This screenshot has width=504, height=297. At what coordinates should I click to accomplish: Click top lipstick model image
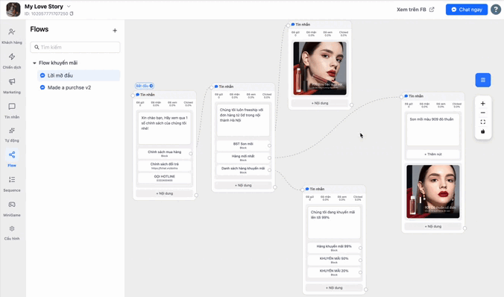[320, 68]
